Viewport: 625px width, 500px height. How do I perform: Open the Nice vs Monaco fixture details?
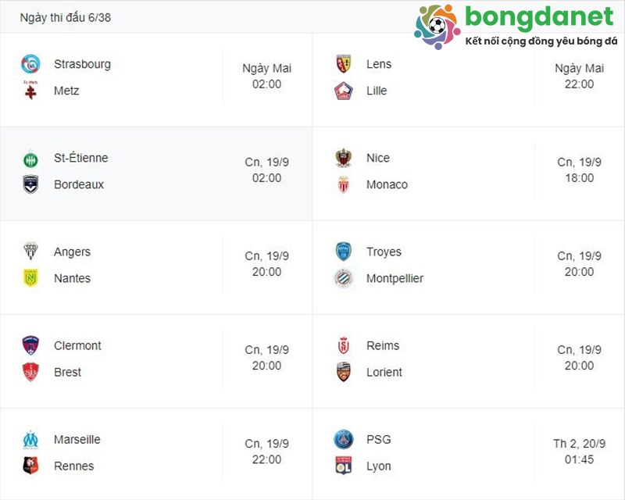tap(469, 171)
